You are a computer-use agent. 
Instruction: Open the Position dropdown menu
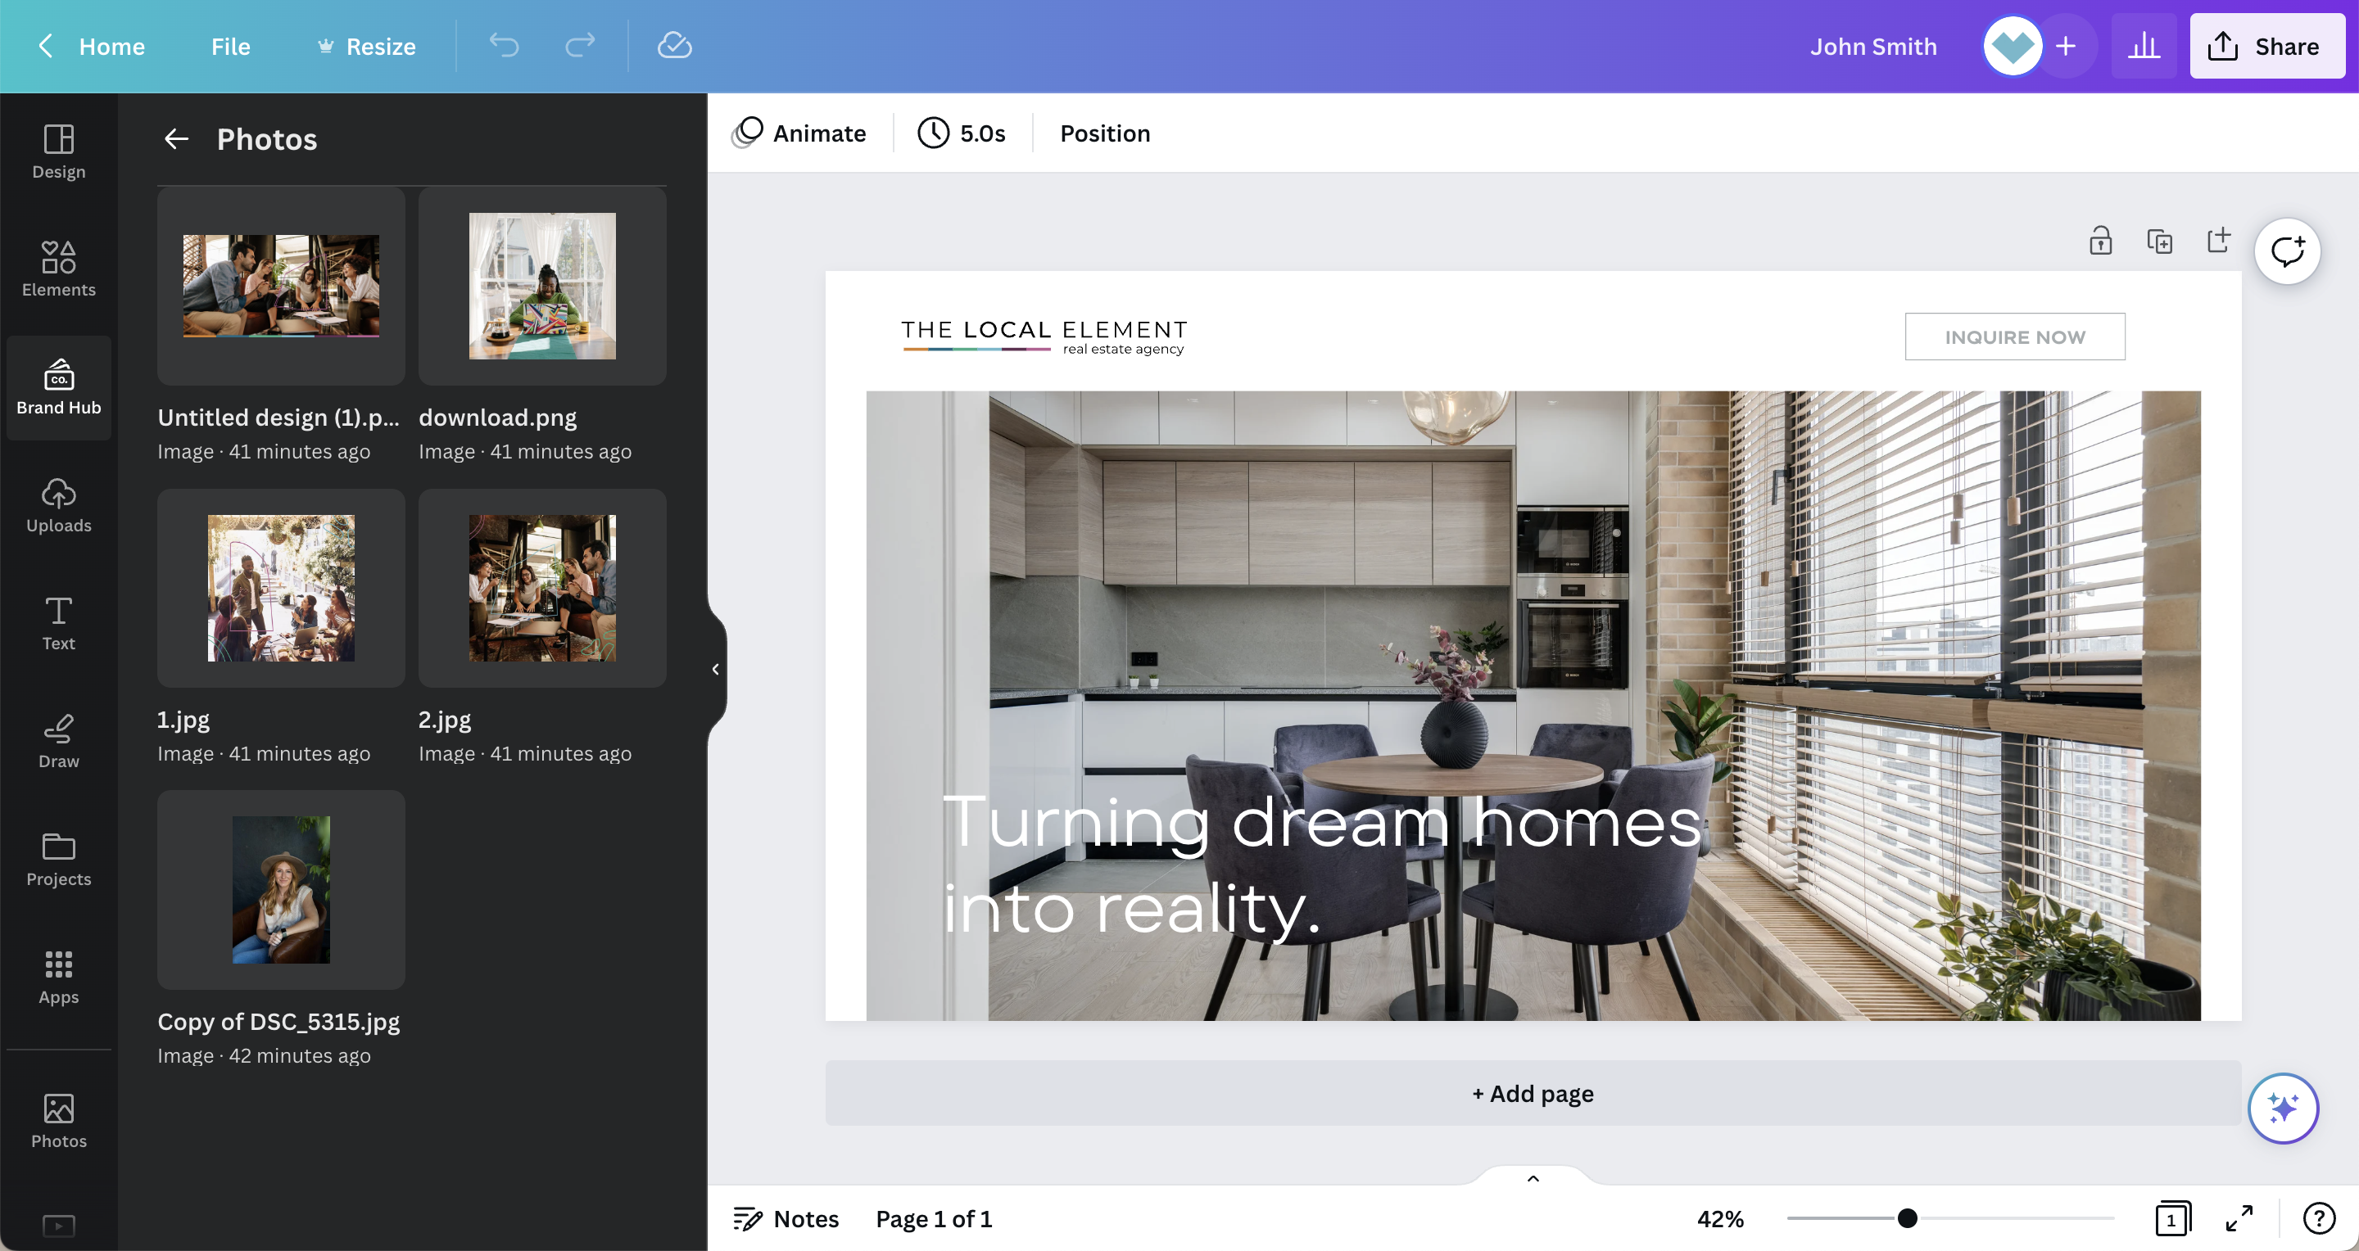1105,133
